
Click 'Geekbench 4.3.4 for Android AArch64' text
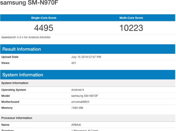coord(26,37)
